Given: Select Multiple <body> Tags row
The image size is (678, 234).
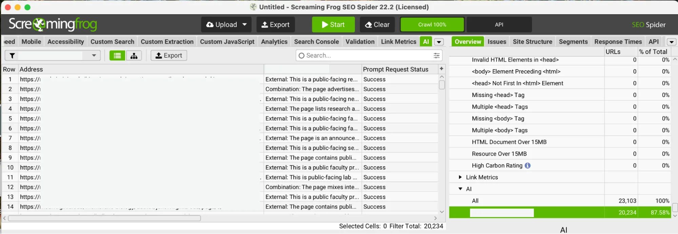Looking at the screenshot, I should [560, 130].
